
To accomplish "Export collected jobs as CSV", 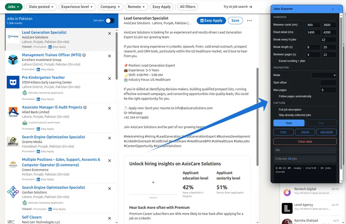I will click(x=284, y=132).
